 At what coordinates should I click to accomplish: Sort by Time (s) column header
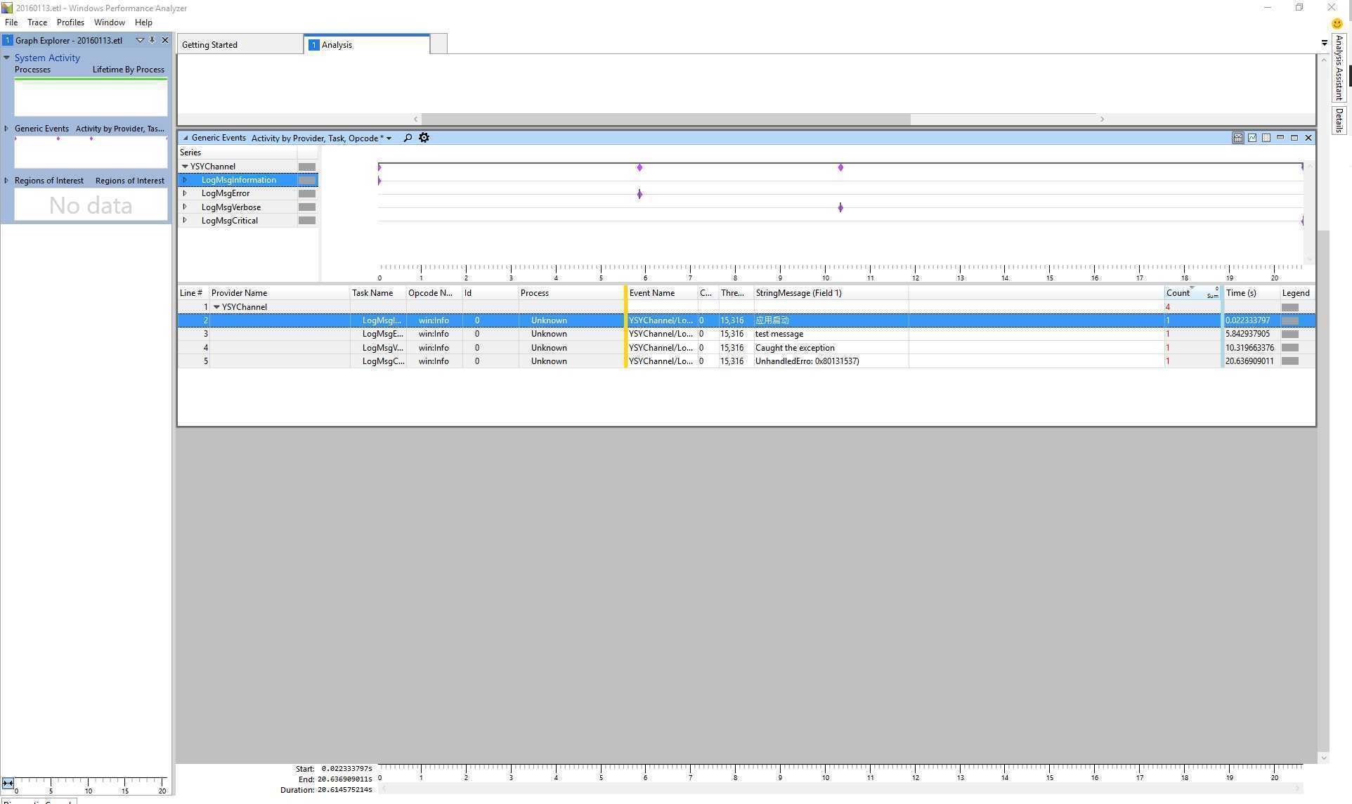coord(1252,293)
